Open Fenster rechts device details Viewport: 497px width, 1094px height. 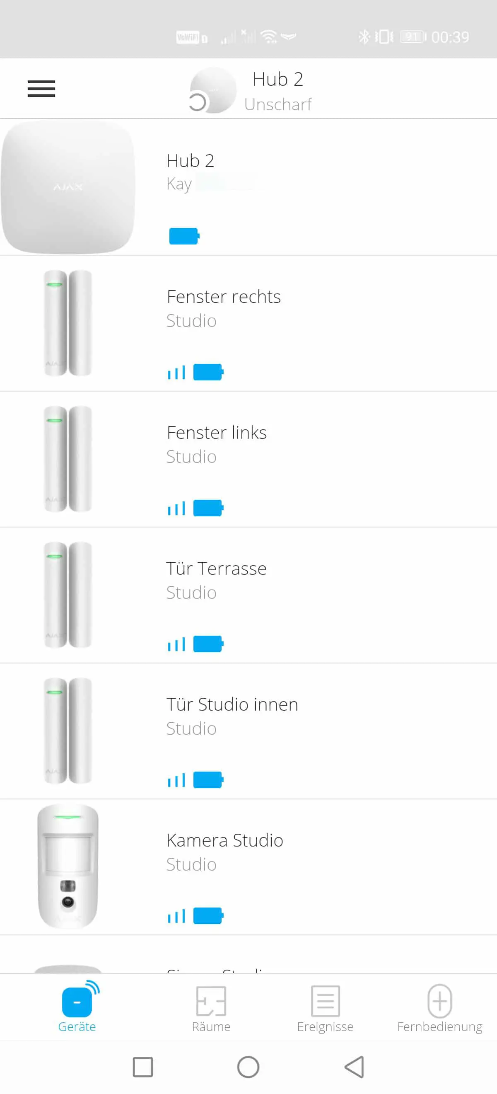[x=248, y=323]
